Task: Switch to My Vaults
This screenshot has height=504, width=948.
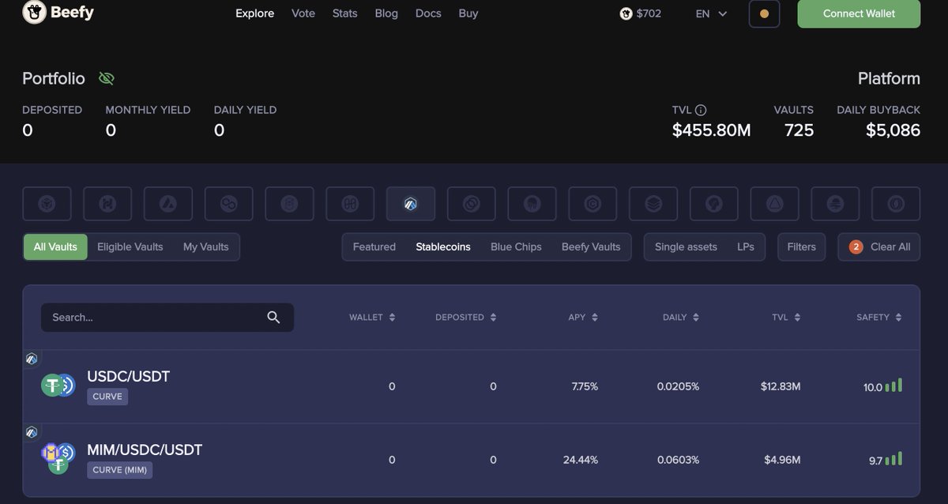Action: [x=206, y=246]
